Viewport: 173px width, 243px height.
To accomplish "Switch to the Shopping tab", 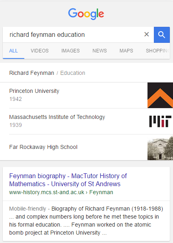I will [x=157, y=51].
